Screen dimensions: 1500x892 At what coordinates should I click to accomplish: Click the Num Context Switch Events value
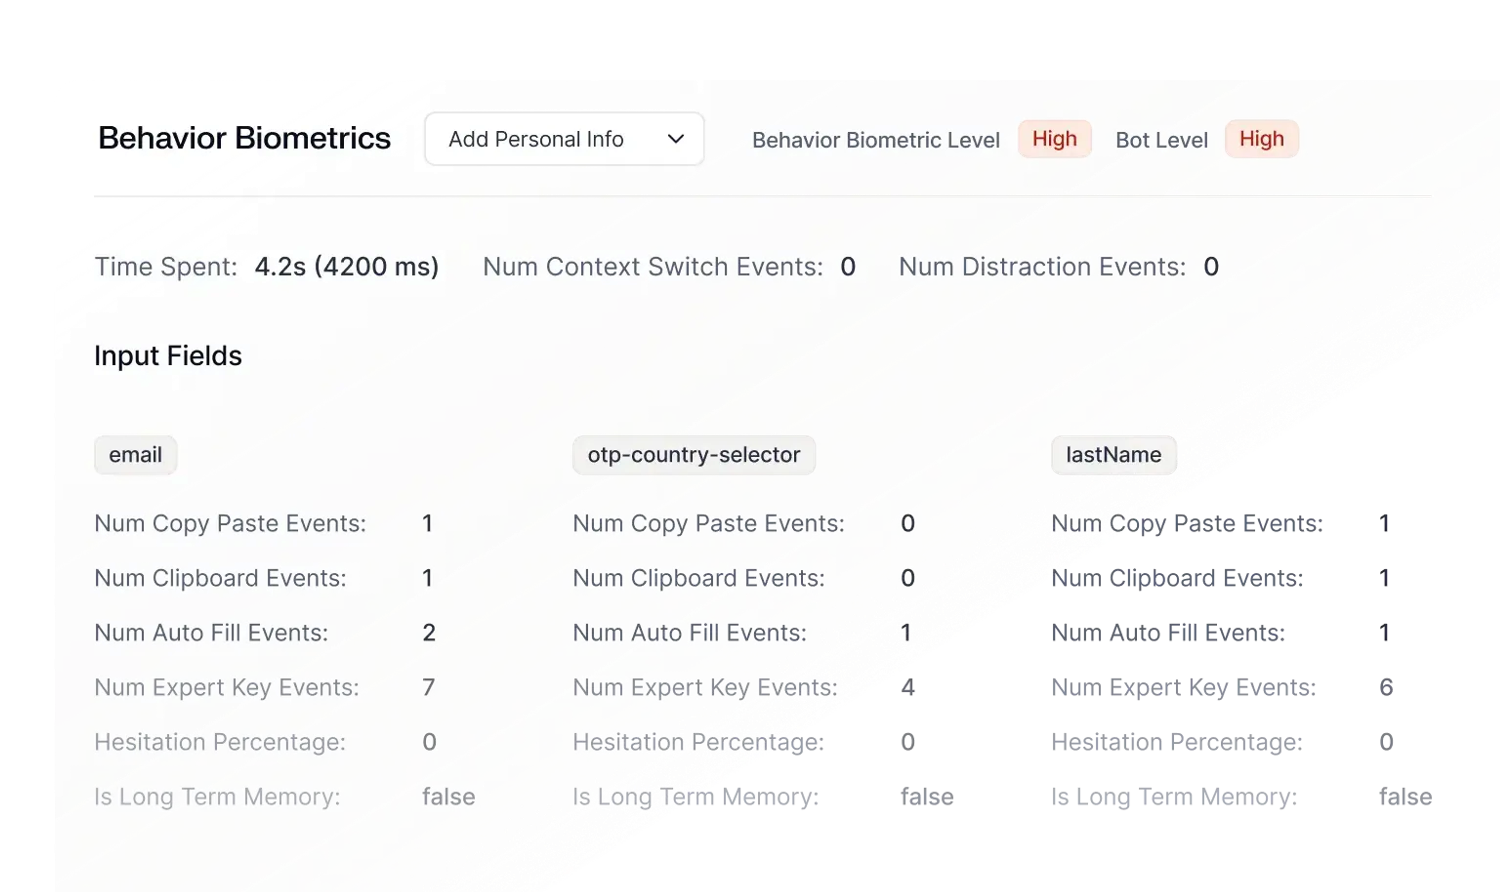(847, 267)
